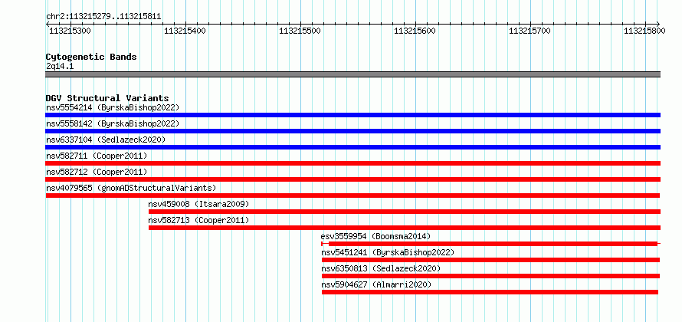Click ruler position 113215500

[x=300, y=31]
